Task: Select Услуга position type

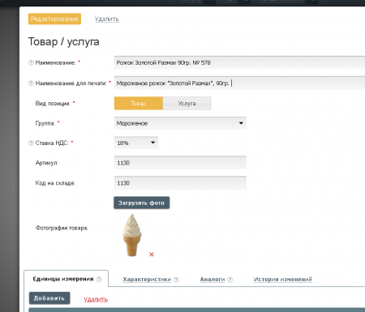Action: pyautogui.click(x=187, y=103)
